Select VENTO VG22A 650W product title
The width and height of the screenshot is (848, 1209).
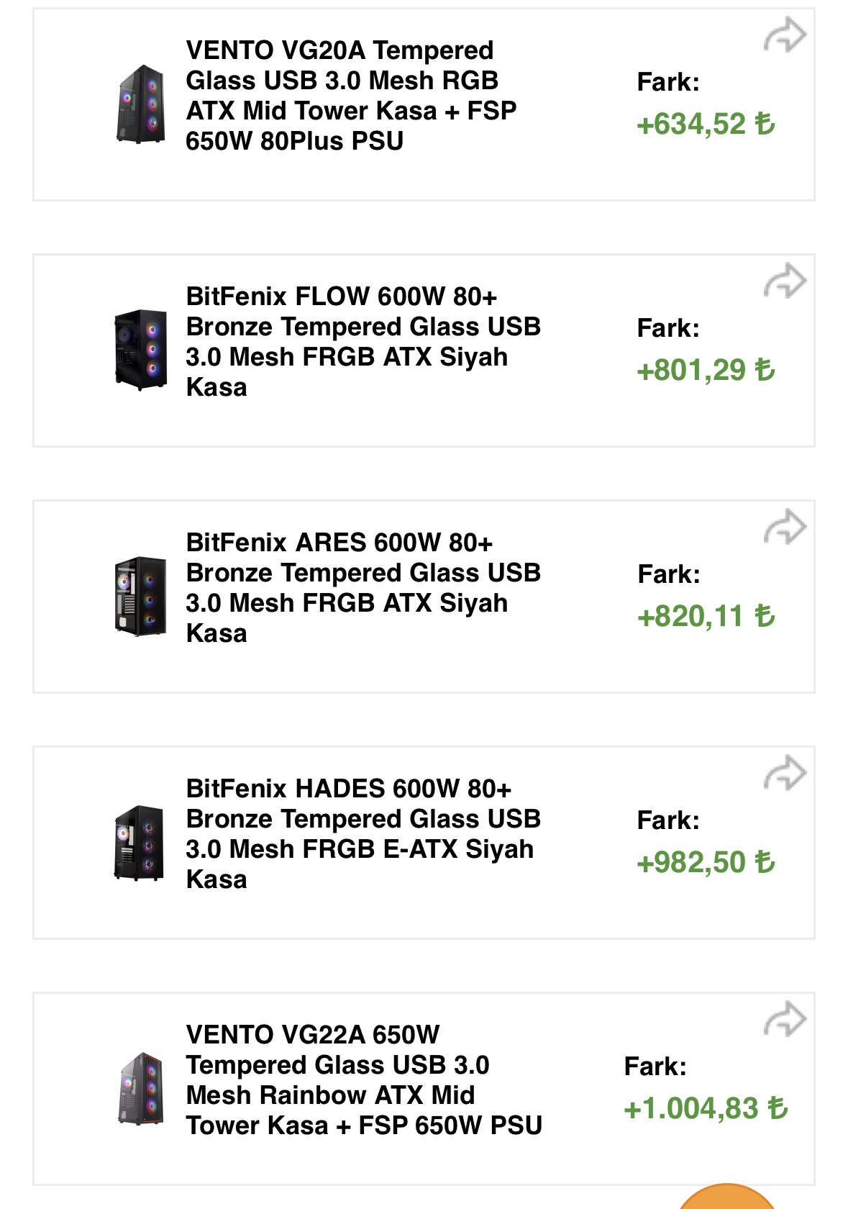(x=364, y=1080)
